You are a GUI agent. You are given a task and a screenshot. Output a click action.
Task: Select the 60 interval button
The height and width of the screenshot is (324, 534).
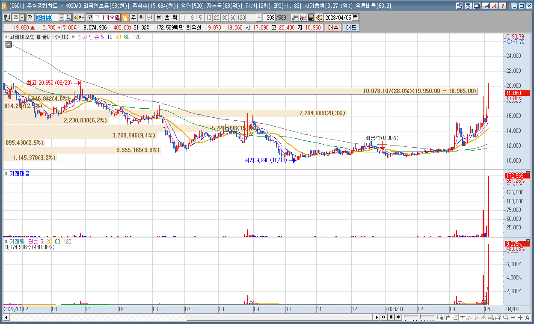(233, 18)
